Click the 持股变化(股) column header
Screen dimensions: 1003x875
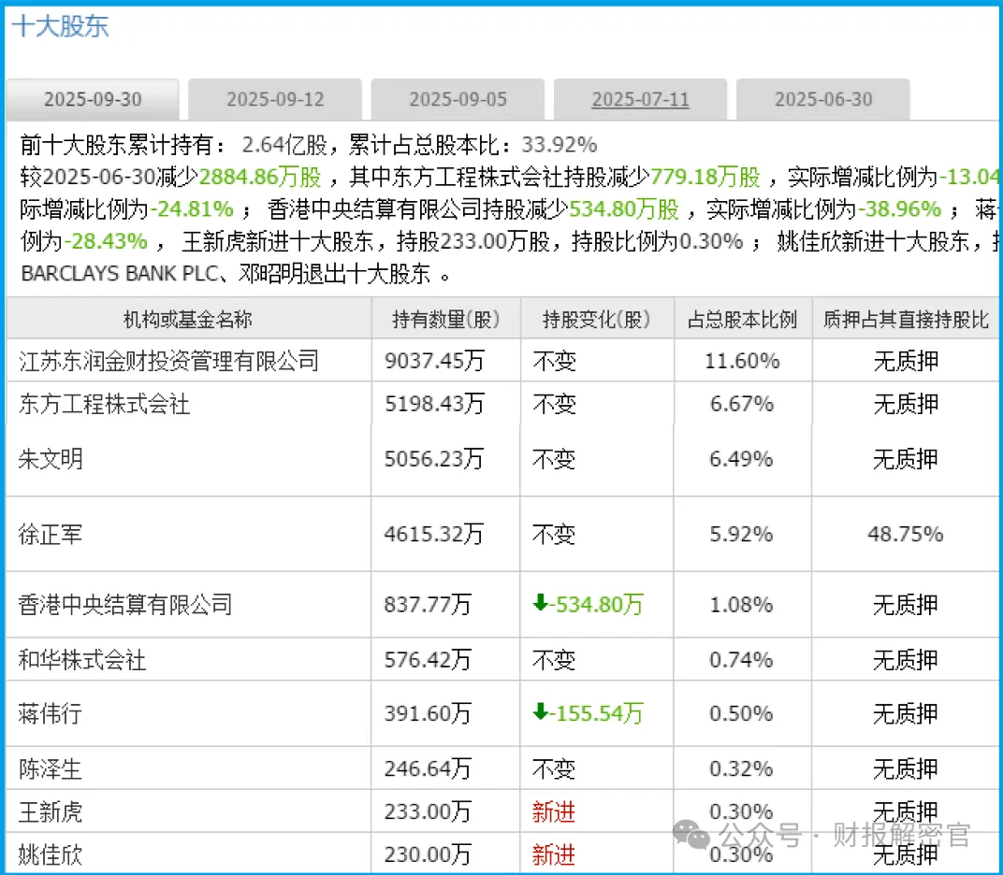pyautogui.click(x=596, y=318)
